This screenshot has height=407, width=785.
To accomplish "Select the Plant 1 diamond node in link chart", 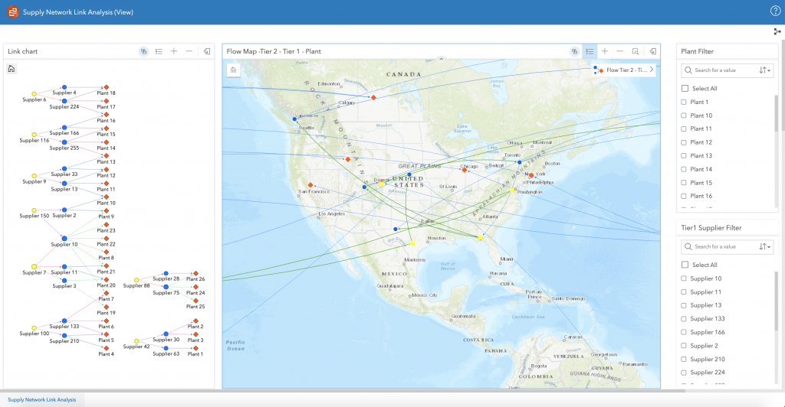I will pos(195,348).
